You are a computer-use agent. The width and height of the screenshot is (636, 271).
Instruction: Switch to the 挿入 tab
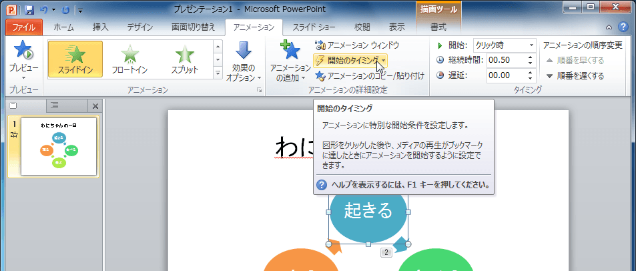click(x=101, y=27)
